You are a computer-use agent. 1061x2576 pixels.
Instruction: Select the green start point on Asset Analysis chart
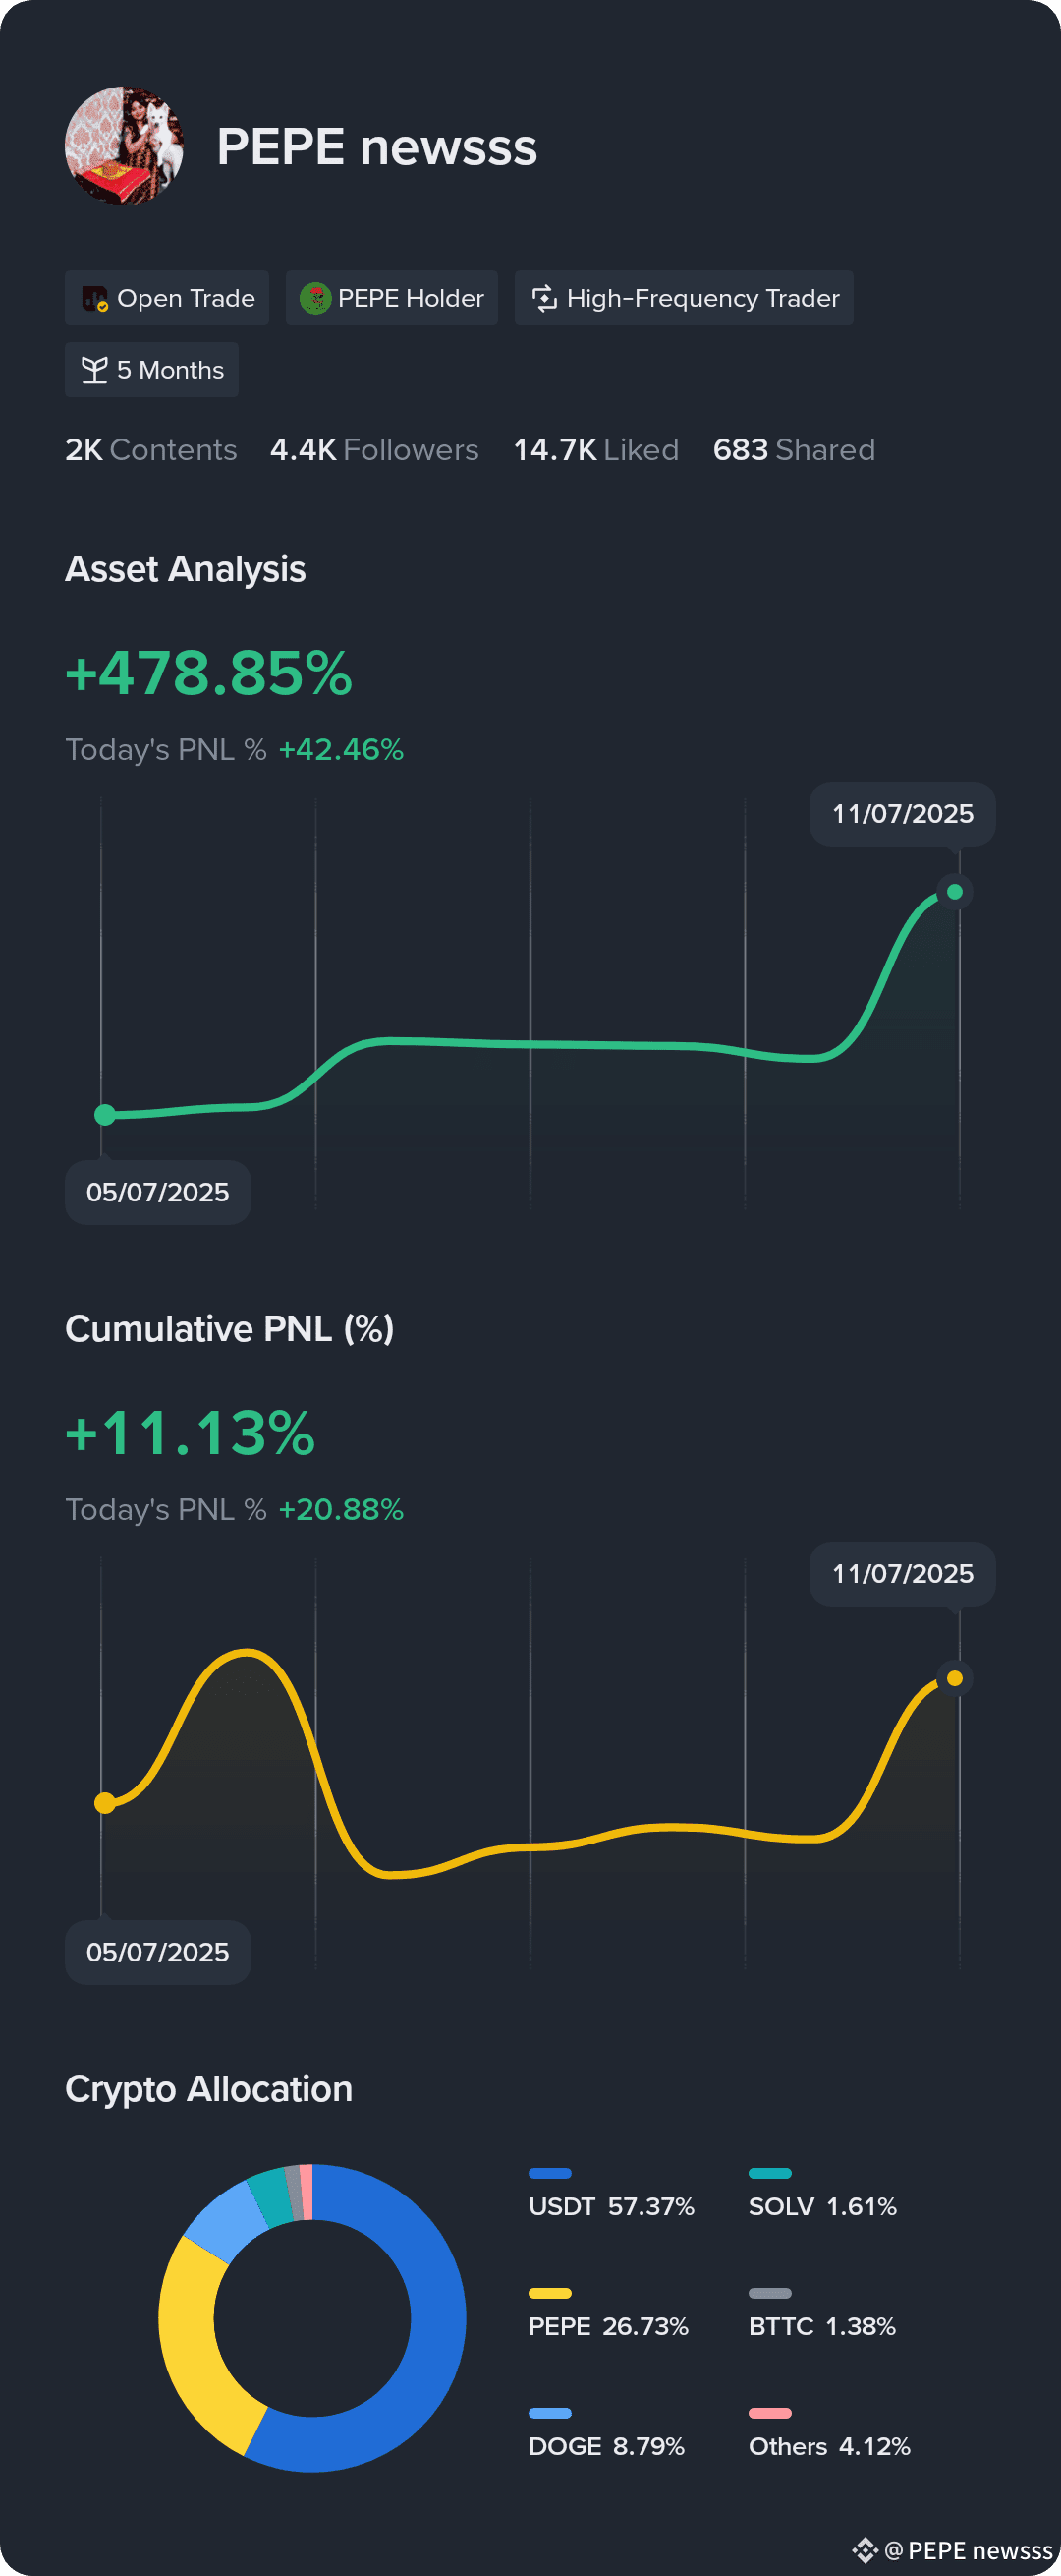(x=105, y=1114)
